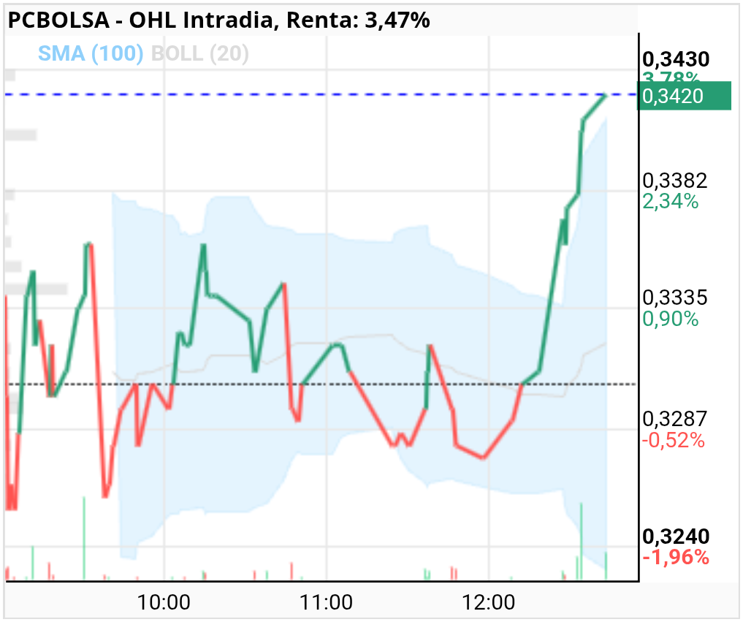
Task: Click the 11:00 time axis label
Action: (x=326, y=602)
